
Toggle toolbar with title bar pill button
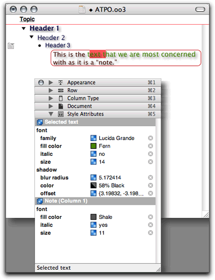(x=200, y=9)
